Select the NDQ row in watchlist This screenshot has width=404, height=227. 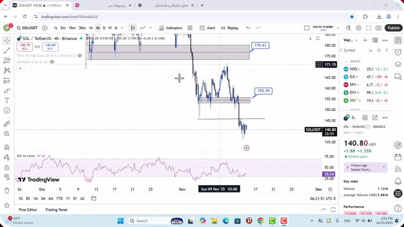click(x=365, y=69)
